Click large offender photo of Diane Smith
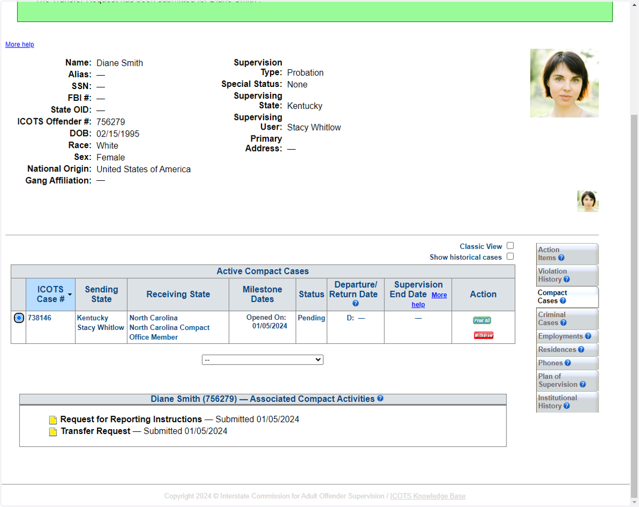The width and height of the screenshot is (639, 507). pos(564,83)
